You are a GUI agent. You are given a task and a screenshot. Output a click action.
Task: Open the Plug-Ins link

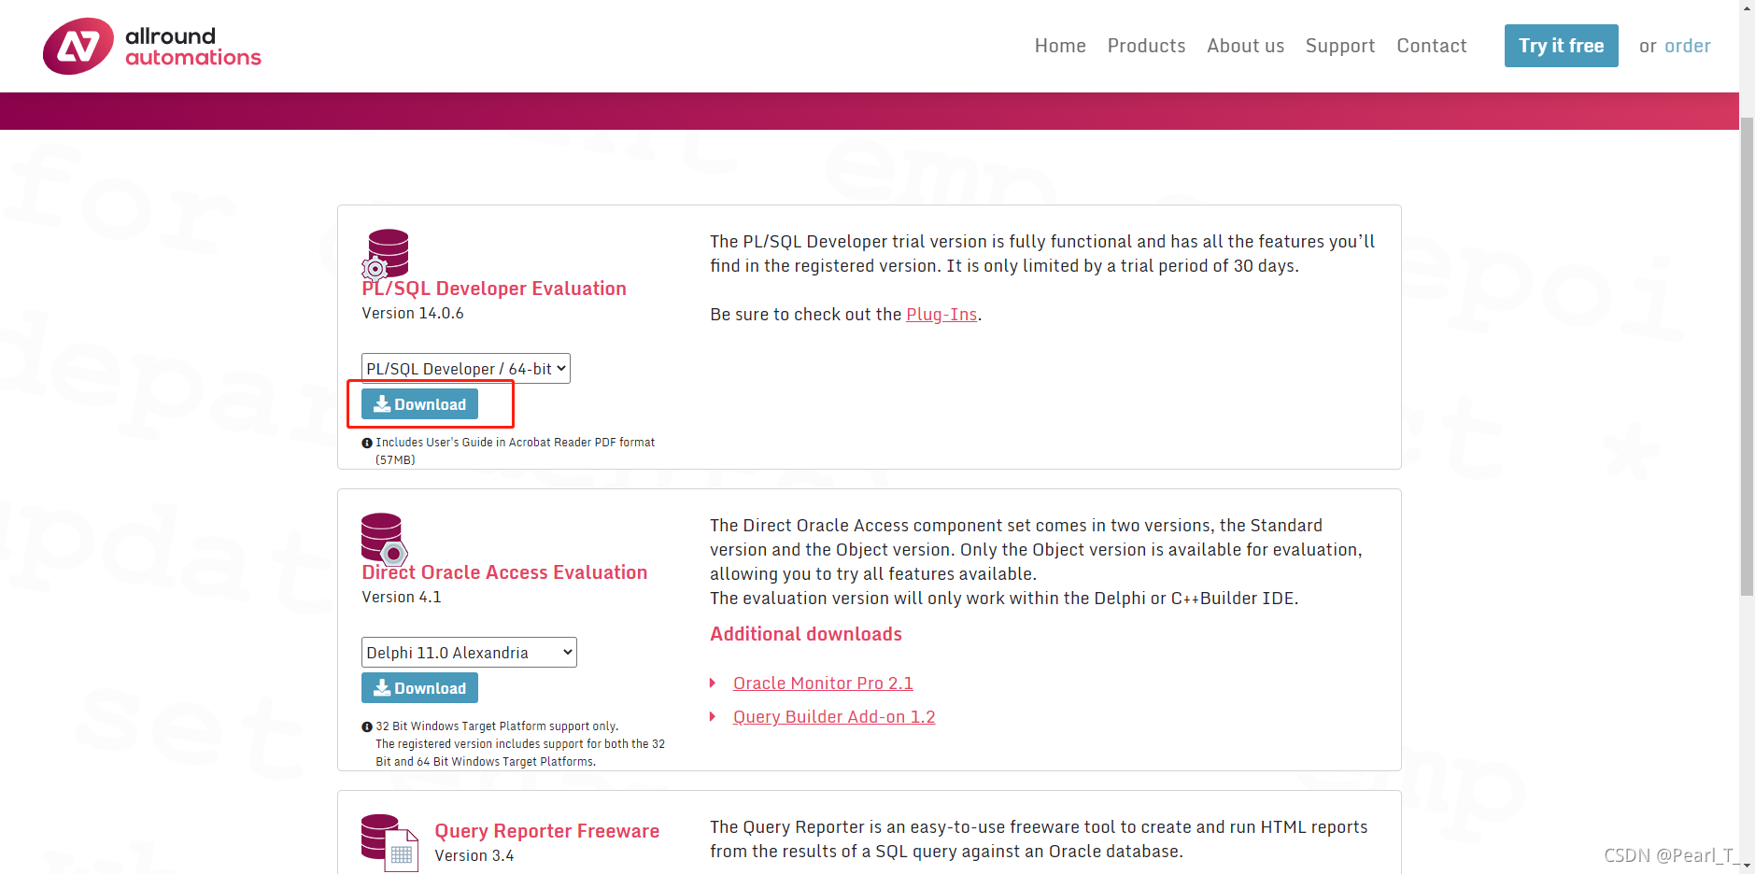coord(941,315)
